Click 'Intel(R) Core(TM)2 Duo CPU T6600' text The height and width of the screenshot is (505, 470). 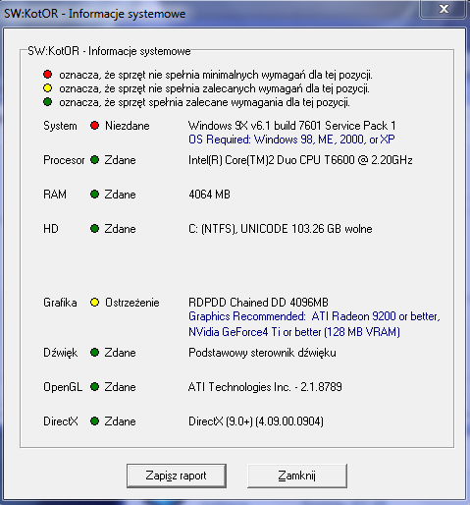272,160
